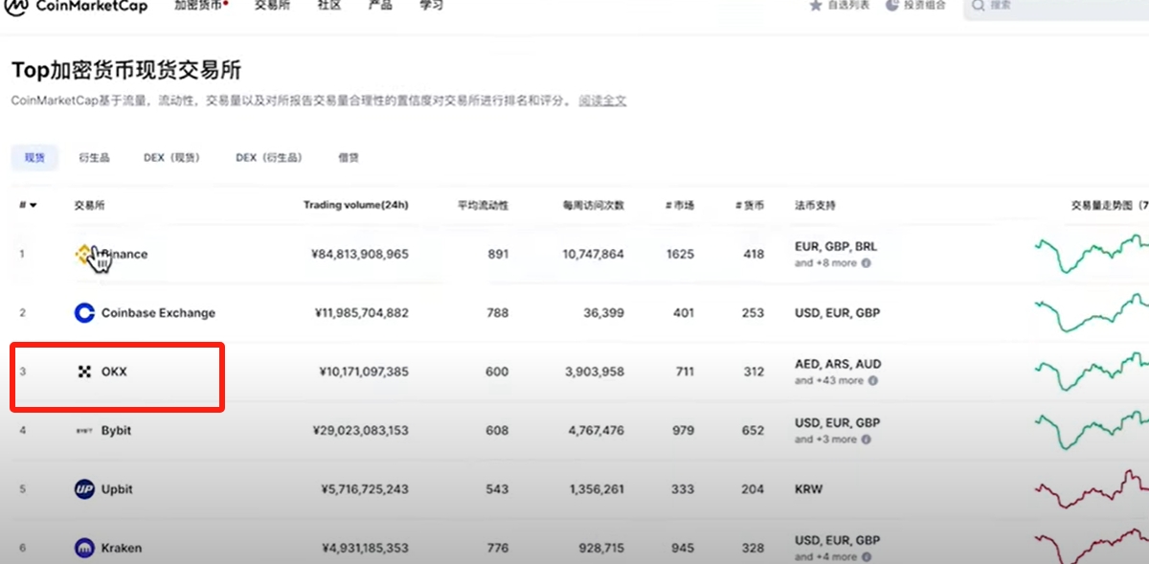Click info icon beside Binance +8 more
The width and height of the screenshot is (1149, 564).
click(866, 262)
